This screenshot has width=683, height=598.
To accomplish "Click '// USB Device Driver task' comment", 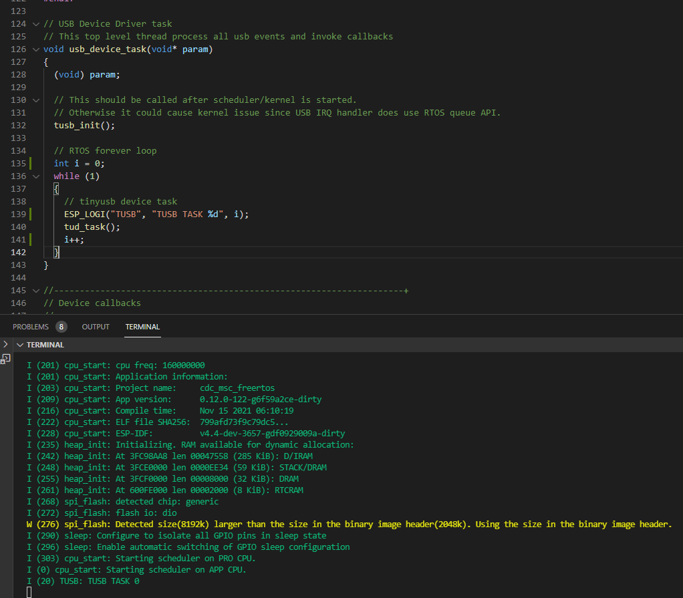I will (x=108, y=24).
